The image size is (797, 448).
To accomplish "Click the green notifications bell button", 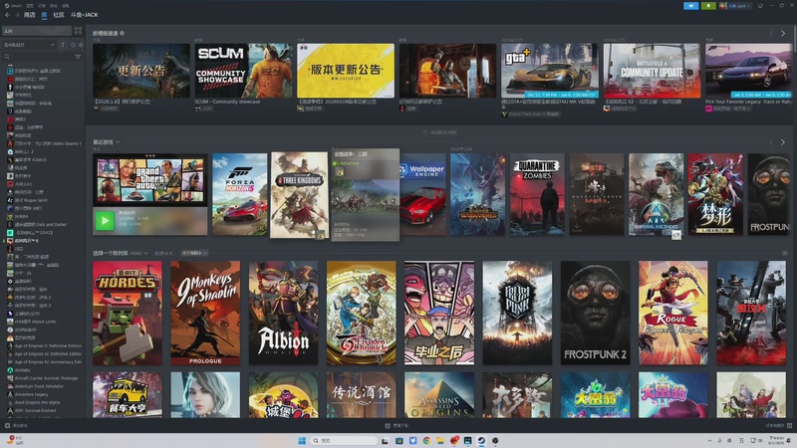I will point(708,6).
